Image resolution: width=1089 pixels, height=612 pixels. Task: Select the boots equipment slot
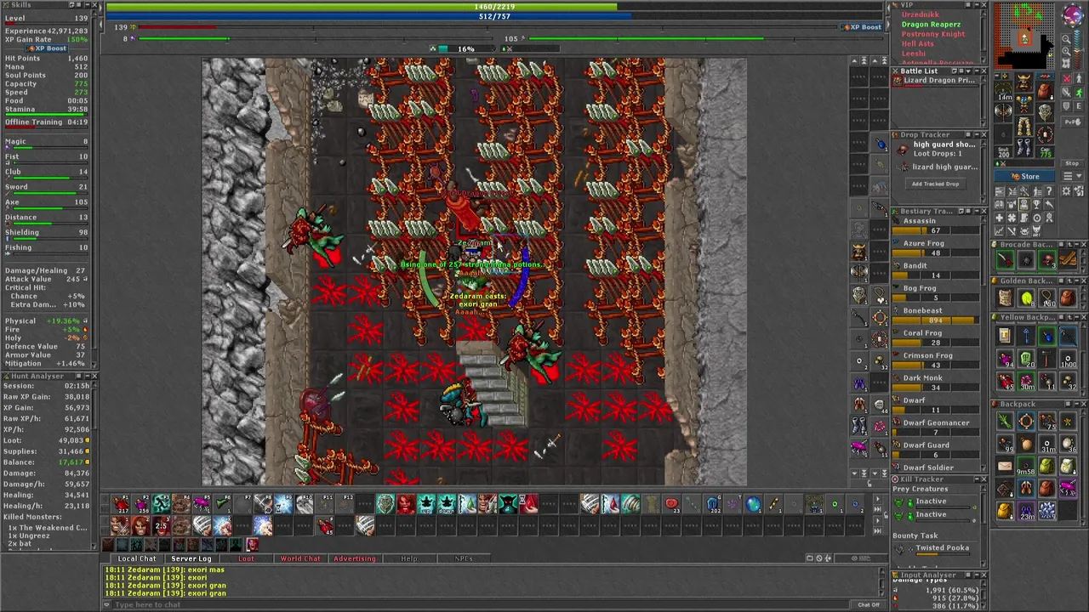[x=1024, y=147]
